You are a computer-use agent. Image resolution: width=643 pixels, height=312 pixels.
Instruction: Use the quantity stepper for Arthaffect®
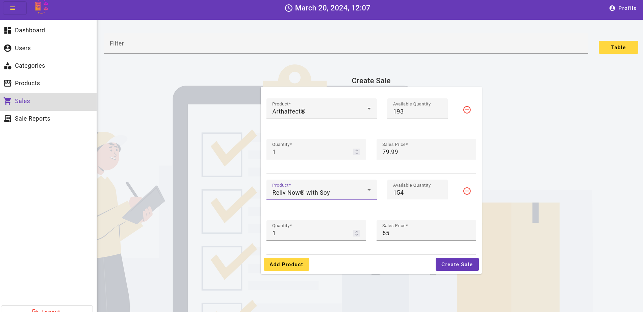click(x=357, y=152)
